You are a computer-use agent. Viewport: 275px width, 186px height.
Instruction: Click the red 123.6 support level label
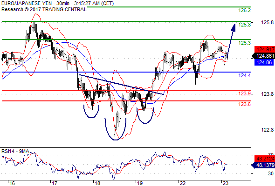pos(245,105)
